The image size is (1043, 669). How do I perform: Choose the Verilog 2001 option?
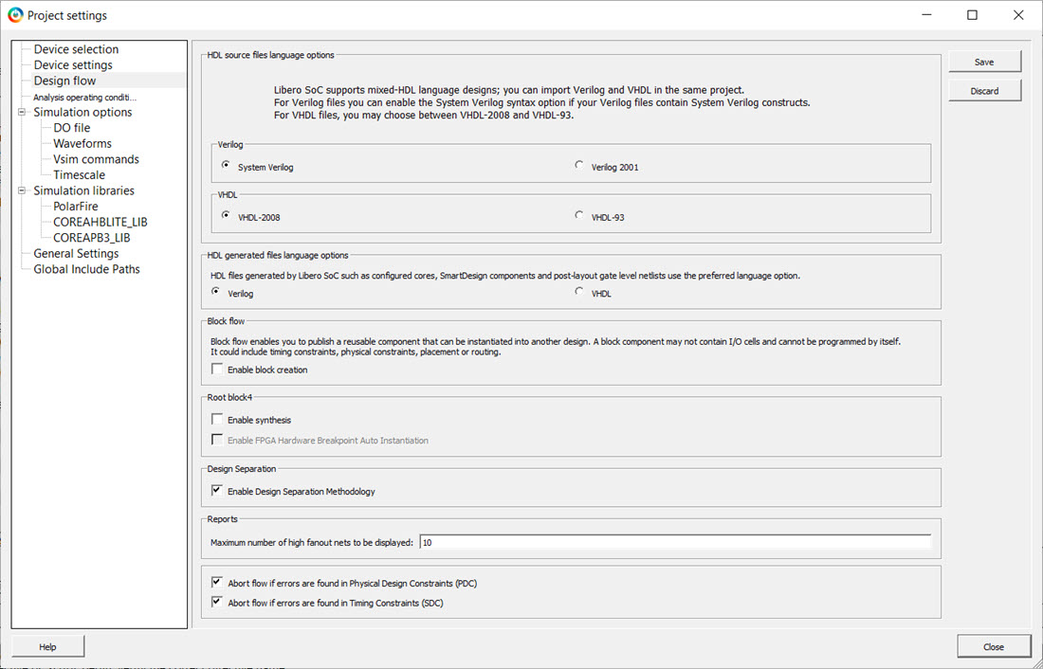[x=579, y=166]
